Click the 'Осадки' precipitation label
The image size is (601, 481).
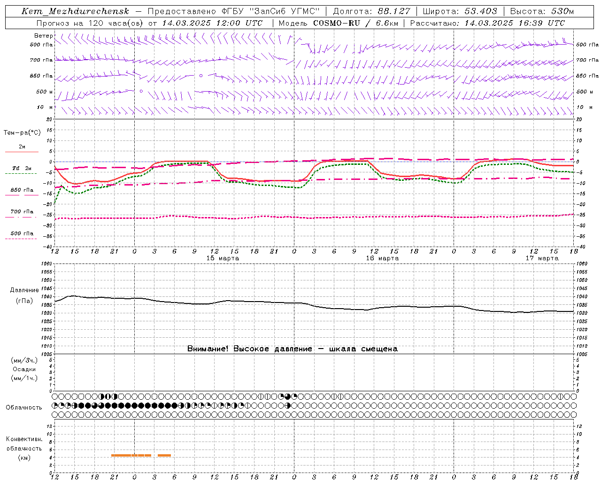tap(24, 369)
